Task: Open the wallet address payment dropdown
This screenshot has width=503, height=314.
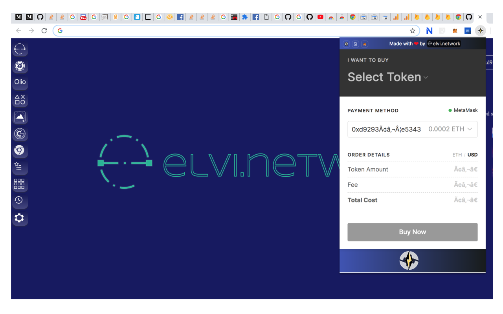Action: [x=413, y=129]
